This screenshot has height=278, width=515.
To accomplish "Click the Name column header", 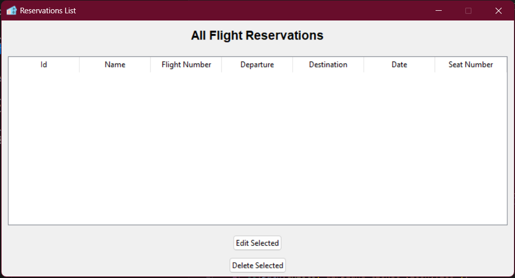I will coord(115,65).
